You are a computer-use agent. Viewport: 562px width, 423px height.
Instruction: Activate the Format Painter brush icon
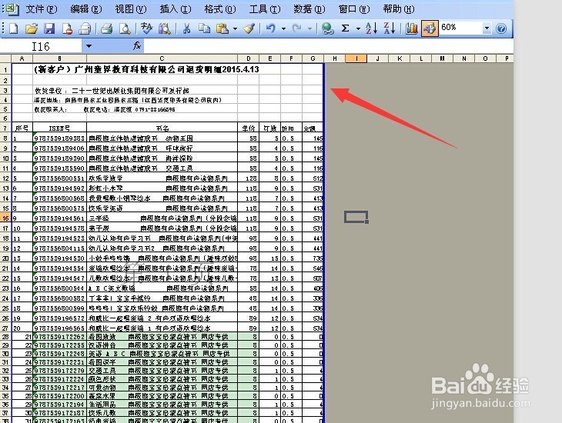coord(249,28)
